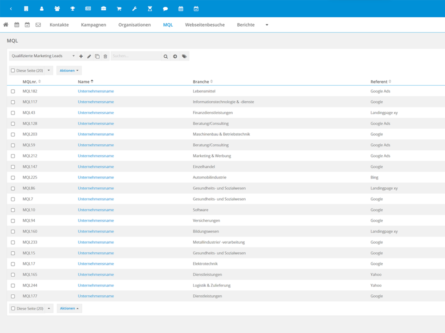
Task: Open the Webseitenbesuche tab
Action: tap(205, 25)
